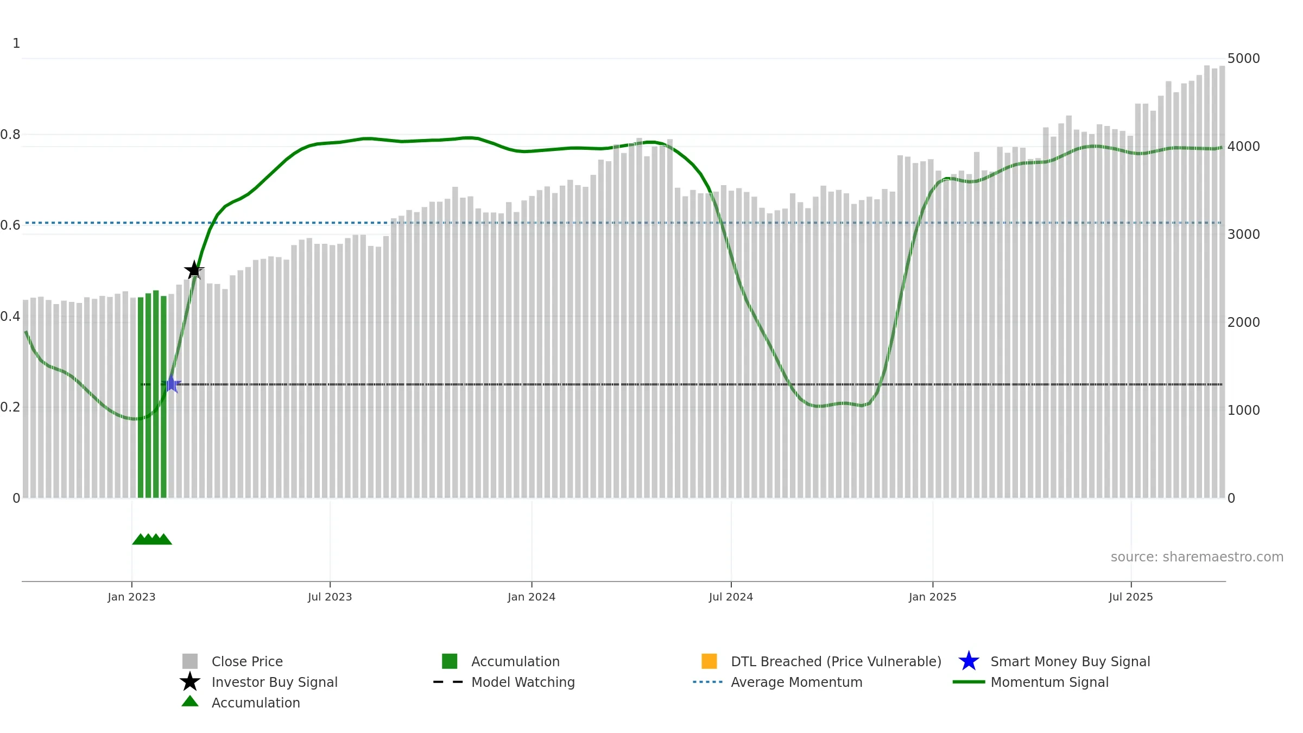Click the green accumulation bars in the chart
The image size is (1303, 733).
pos(152,396)
